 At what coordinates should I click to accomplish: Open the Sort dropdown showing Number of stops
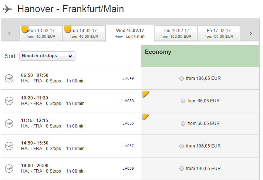point(47,56)
